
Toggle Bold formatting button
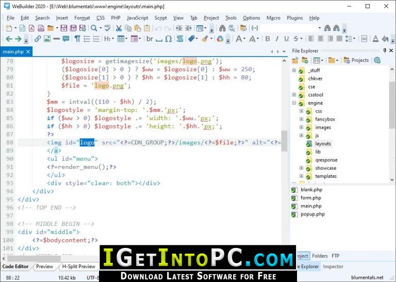(268, 39)
